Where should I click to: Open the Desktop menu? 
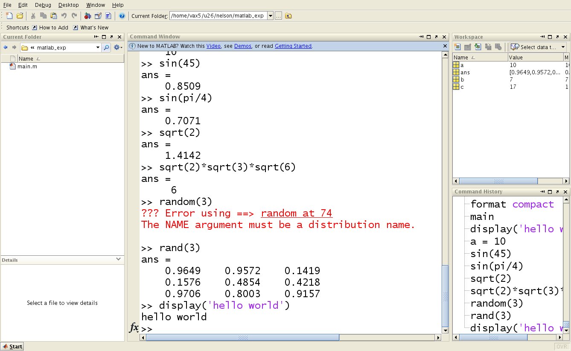click(68, 5)
